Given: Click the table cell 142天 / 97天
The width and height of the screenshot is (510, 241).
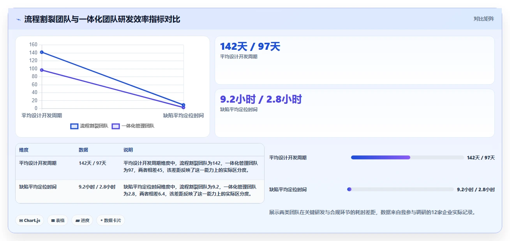Looking at the screenshot, I should click(x=92, y=163).
